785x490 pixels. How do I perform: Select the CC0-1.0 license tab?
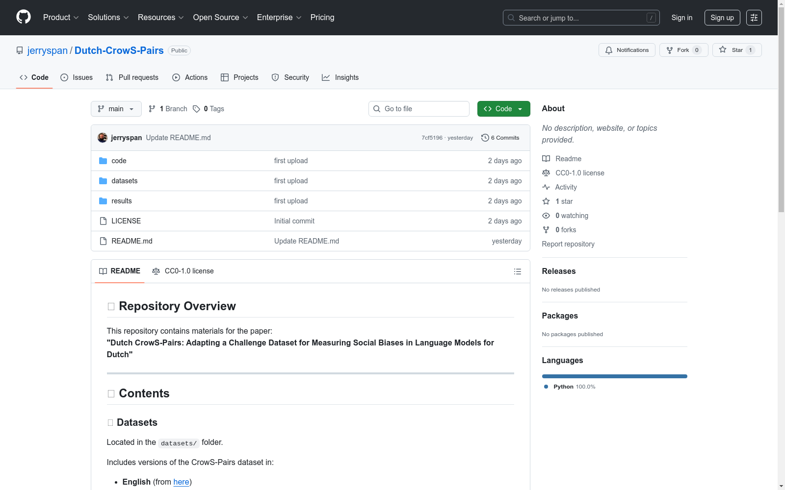coord(183,271)
